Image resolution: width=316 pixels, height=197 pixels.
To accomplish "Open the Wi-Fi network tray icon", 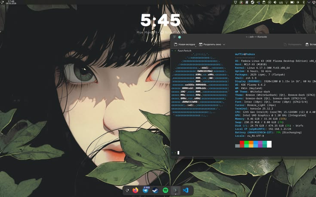I will click(x=287, y=2).
